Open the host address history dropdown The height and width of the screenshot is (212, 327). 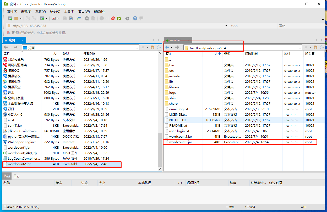226,26
